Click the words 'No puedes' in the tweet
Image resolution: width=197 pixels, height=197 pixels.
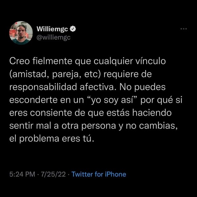(x=142, y=87)
